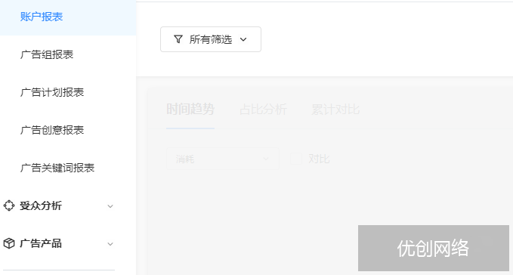Expand the 广告产品 section chevron

click(x=110, y=244)
